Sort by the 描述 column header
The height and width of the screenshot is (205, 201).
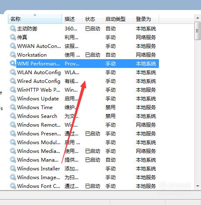tap(72, 19)
